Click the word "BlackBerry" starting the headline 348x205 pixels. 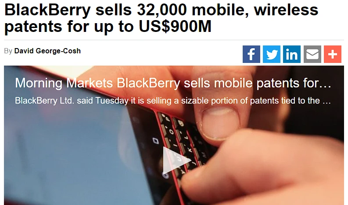pyautogui.click(x=47, y=10)
